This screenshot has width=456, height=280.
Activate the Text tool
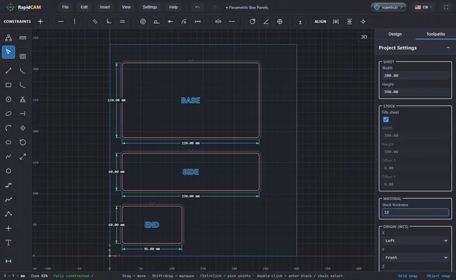(8, 242)
